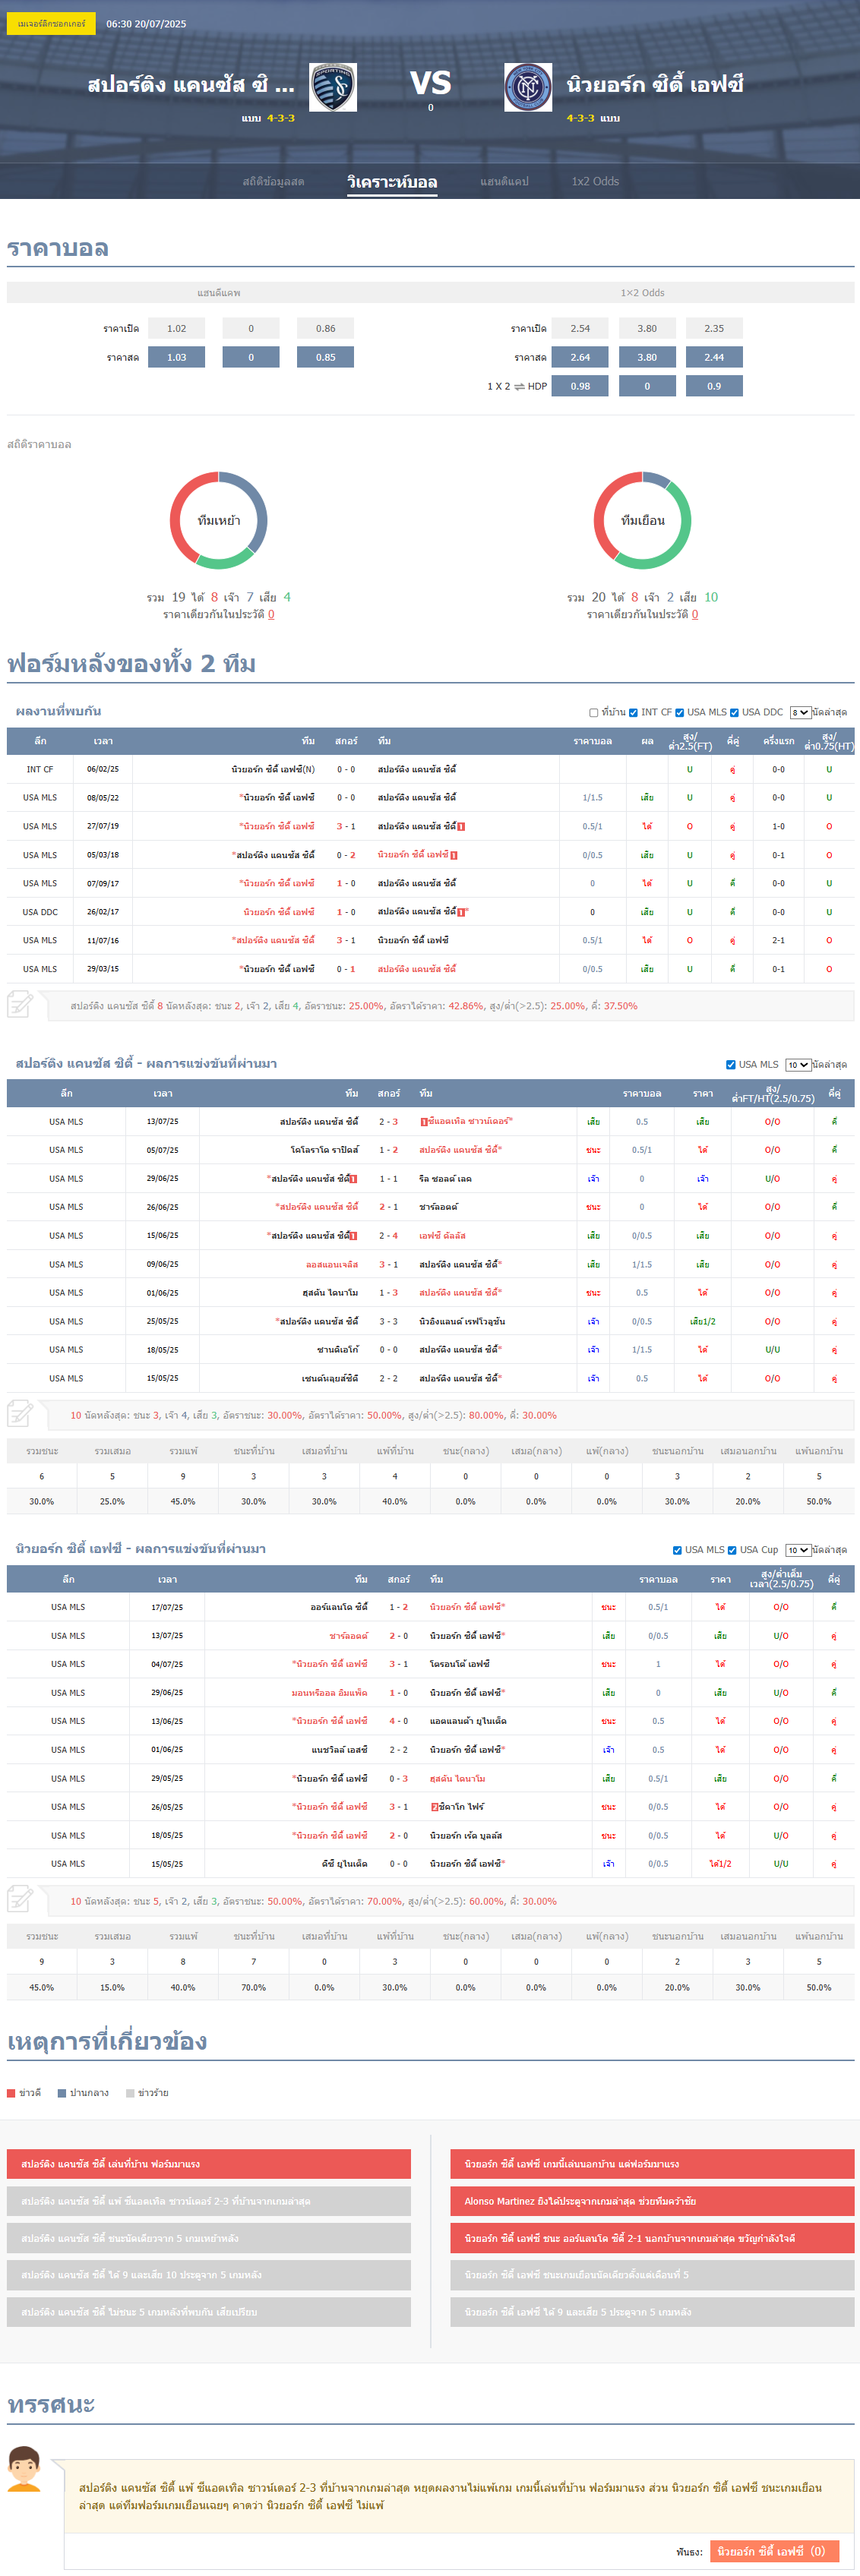
Task: Uncheck USA MLS in New York City FC's past results
Action: click(x=677, y=1550)
